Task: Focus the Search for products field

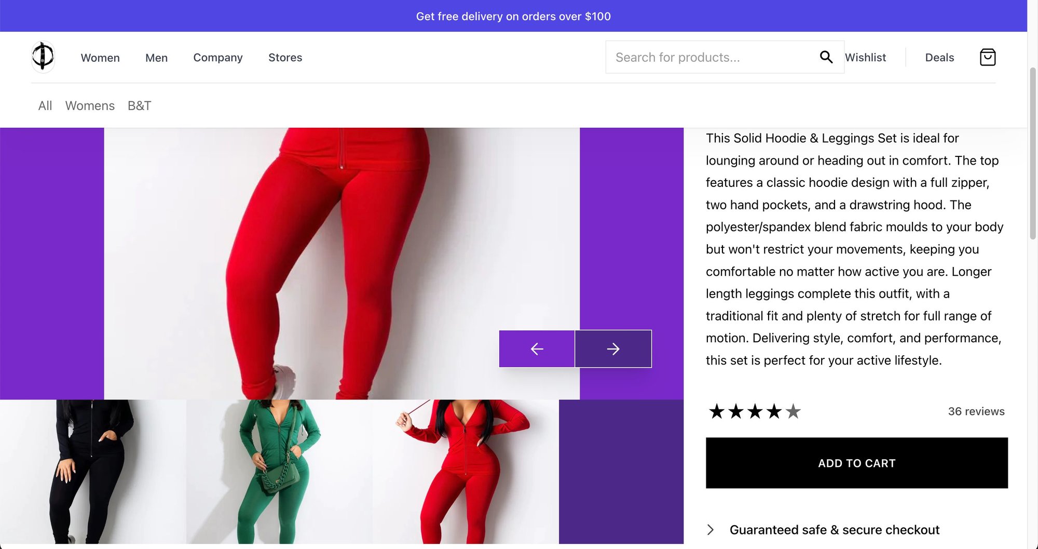Action: pyautogui.click(x=711, y=57)
